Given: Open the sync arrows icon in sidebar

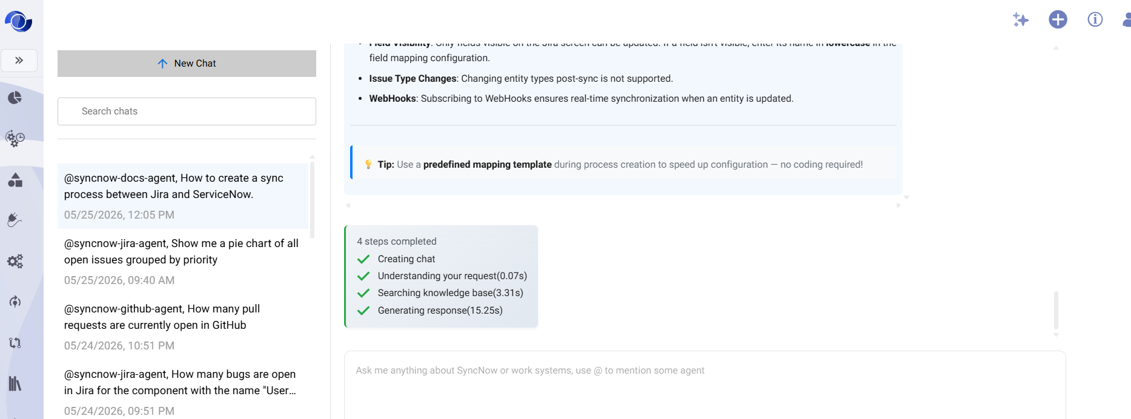Looking at the screenshot, I should (15, 343).
